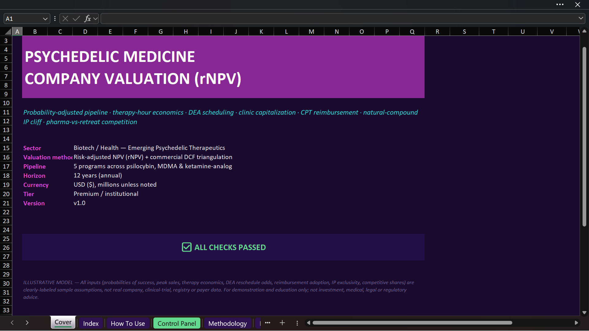Open the Methodology sheet tab
Viewport: 589px width, 331px height.
(x=228, y=323)
